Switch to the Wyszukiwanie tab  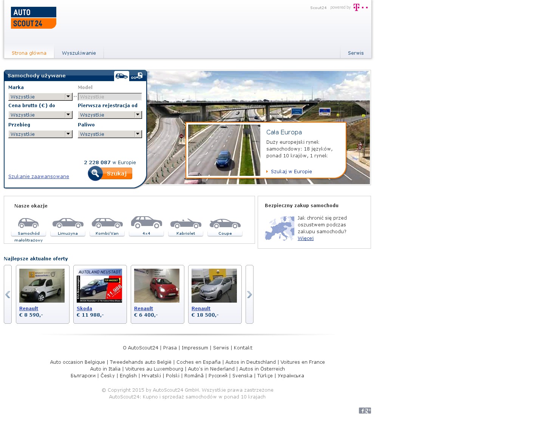(x=79, y=53)
